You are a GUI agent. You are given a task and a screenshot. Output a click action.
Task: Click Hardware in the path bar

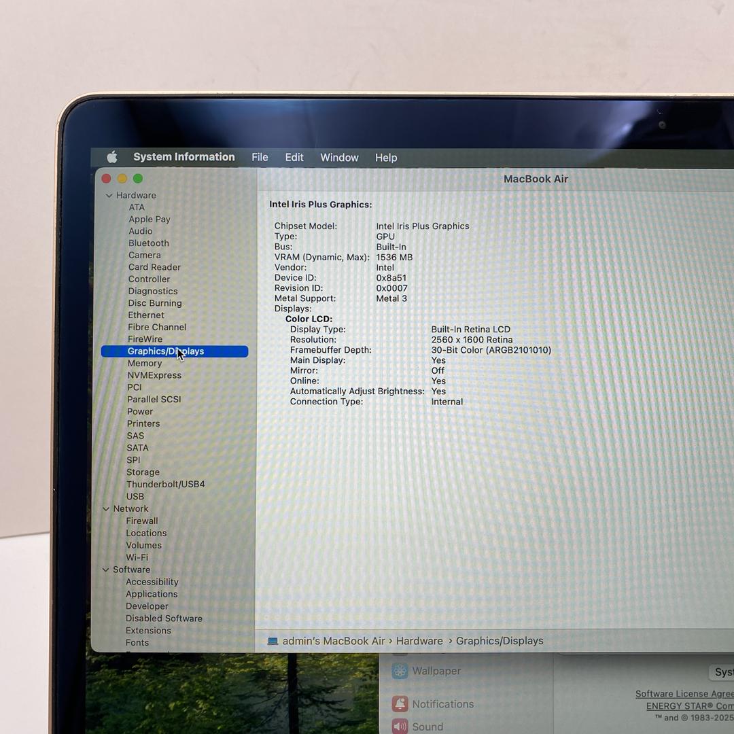pos(419,641)
